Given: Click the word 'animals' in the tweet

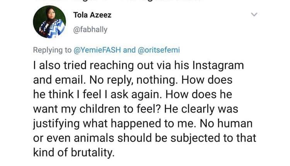Looking at the screenshot, I should pos(94,138).
